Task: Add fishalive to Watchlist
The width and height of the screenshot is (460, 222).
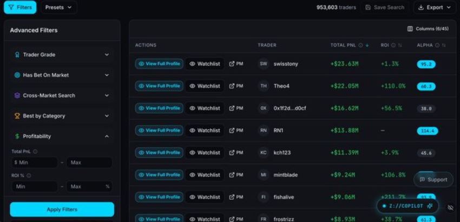Action: 205,197
